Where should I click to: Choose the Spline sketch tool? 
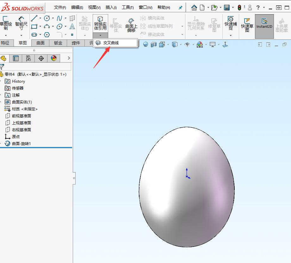coord(59,18)
